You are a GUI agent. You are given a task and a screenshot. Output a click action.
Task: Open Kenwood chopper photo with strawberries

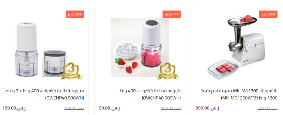(x=140, y=47)
